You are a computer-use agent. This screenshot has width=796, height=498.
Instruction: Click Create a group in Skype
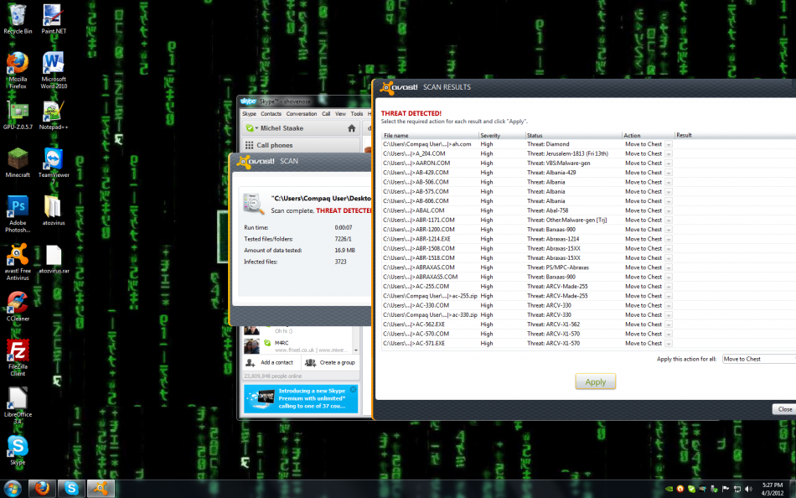pos(330,362)
